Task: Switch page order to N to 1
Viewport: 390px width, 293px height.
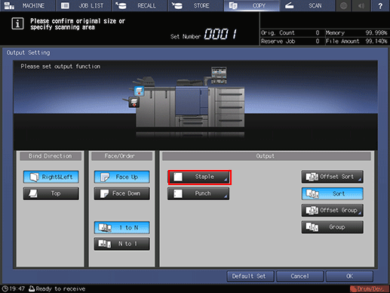Action: 122,244
